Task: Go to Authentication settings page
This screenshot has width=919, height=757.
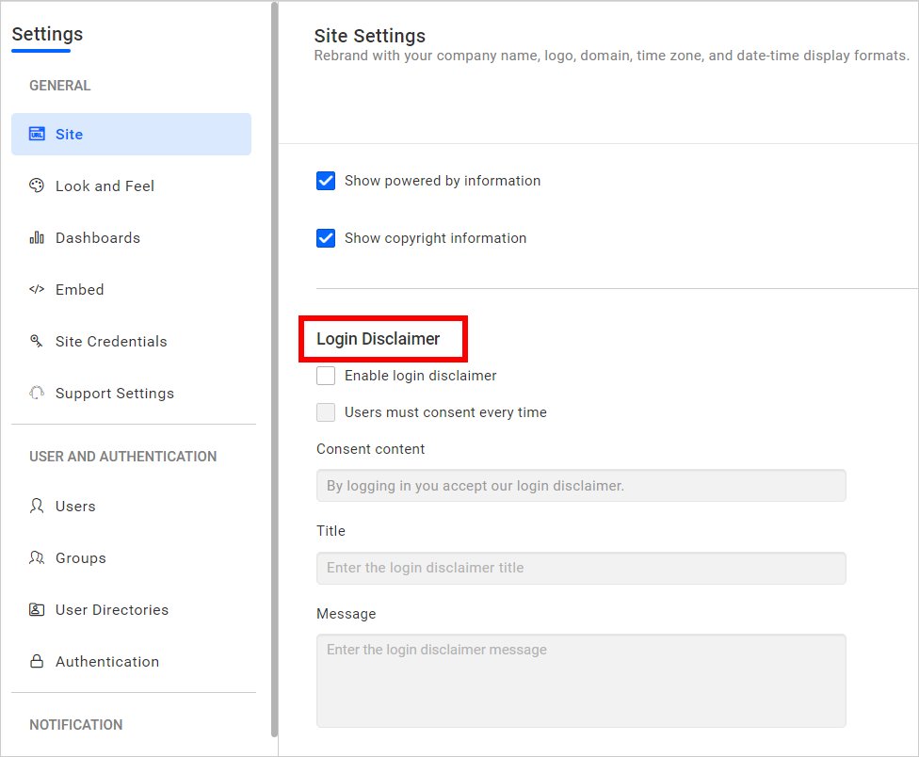Action: tap(106, 661)
